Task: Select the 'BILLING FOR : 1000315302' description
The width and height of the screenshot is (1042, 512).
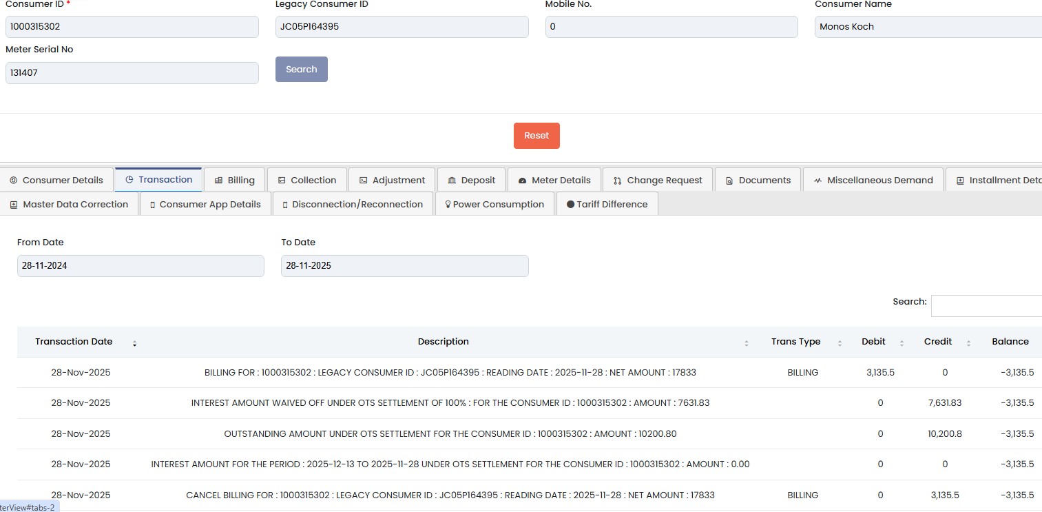Action: (450, 373)
